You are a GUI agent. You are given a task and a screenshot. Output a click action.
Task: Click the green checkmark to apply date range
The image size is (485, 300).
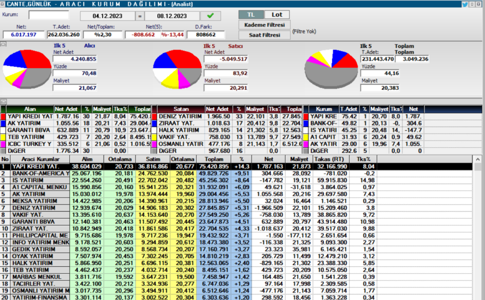click(210, 15)
